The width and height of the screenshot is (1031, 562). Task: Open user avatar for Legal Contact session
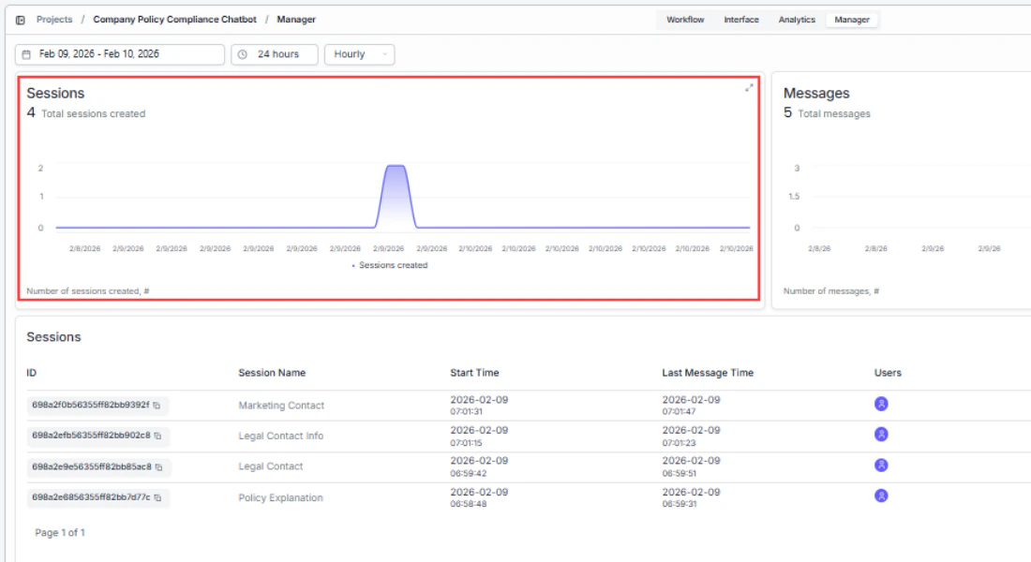(x=881, y=465)
